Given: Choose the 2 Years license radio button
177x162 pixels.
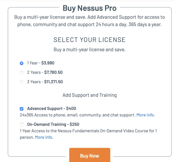Looking at the screenshot, I should point(21,72).
